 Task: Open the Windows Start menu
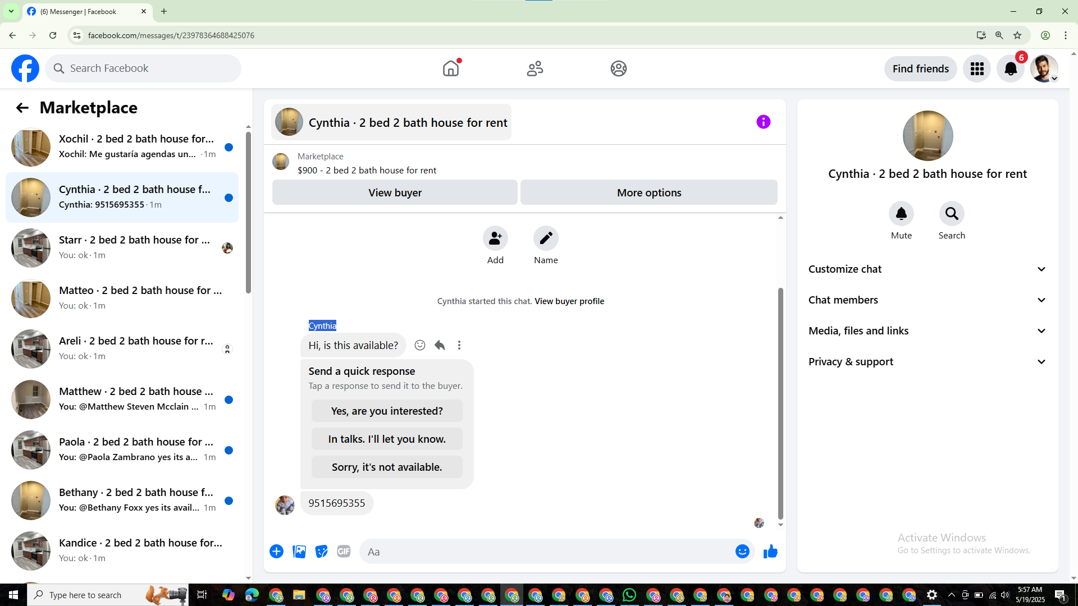coord(13,595)
